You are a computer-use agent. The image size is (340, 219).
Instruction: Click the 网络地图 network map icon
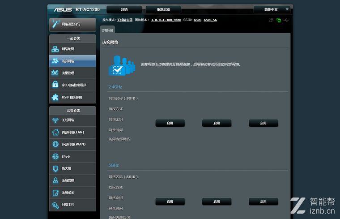tap(55, 49)
